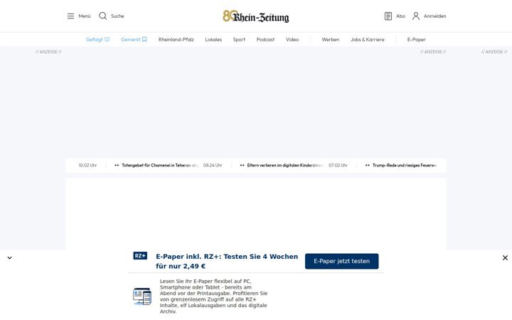Click the 'Lesen Sie Ihr E-Paper flexibel' description text

click(x=213, y=296)
